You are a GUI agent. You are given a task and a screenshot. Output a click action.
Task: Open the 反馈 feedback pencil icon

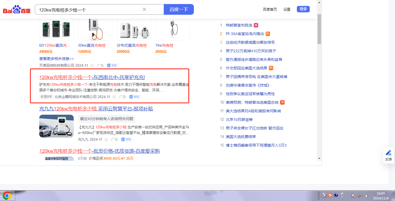389,153
